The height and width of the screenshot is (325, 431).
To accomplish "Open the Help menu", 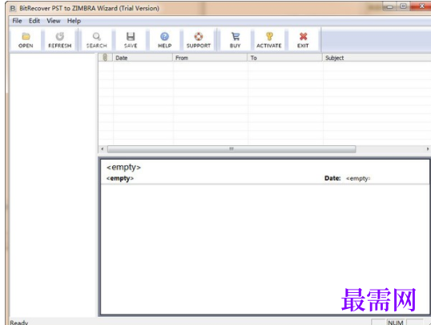I will tap(74, 21).
